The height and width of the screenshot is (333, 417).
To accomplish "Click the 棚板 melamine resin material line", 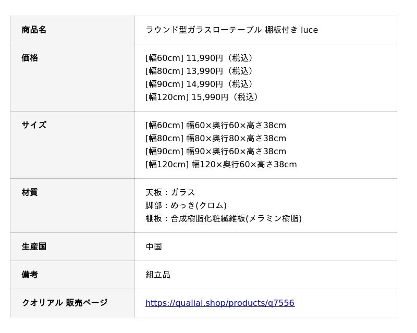I will (224, 218).
